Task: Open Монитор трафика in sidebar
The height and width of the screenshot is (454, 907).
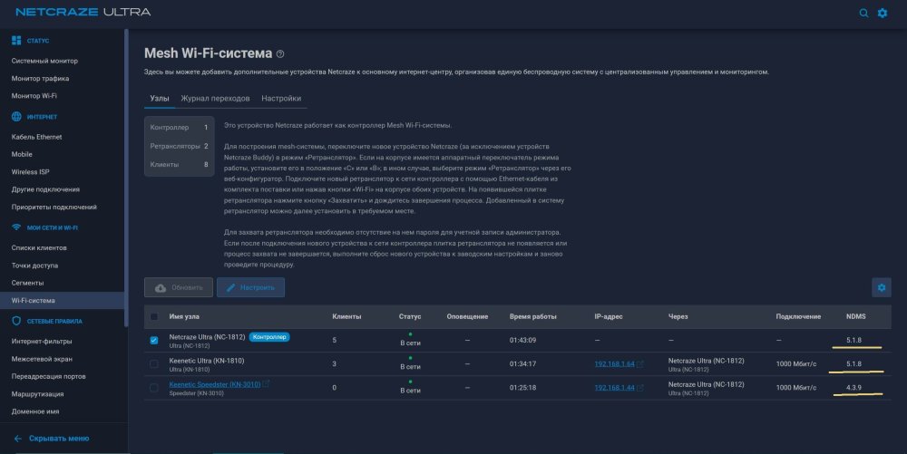Action: click(40, 78)
